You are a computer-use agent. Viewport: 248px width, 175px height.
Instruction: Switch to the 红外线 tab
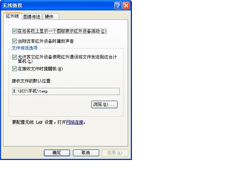click(13, 16)
